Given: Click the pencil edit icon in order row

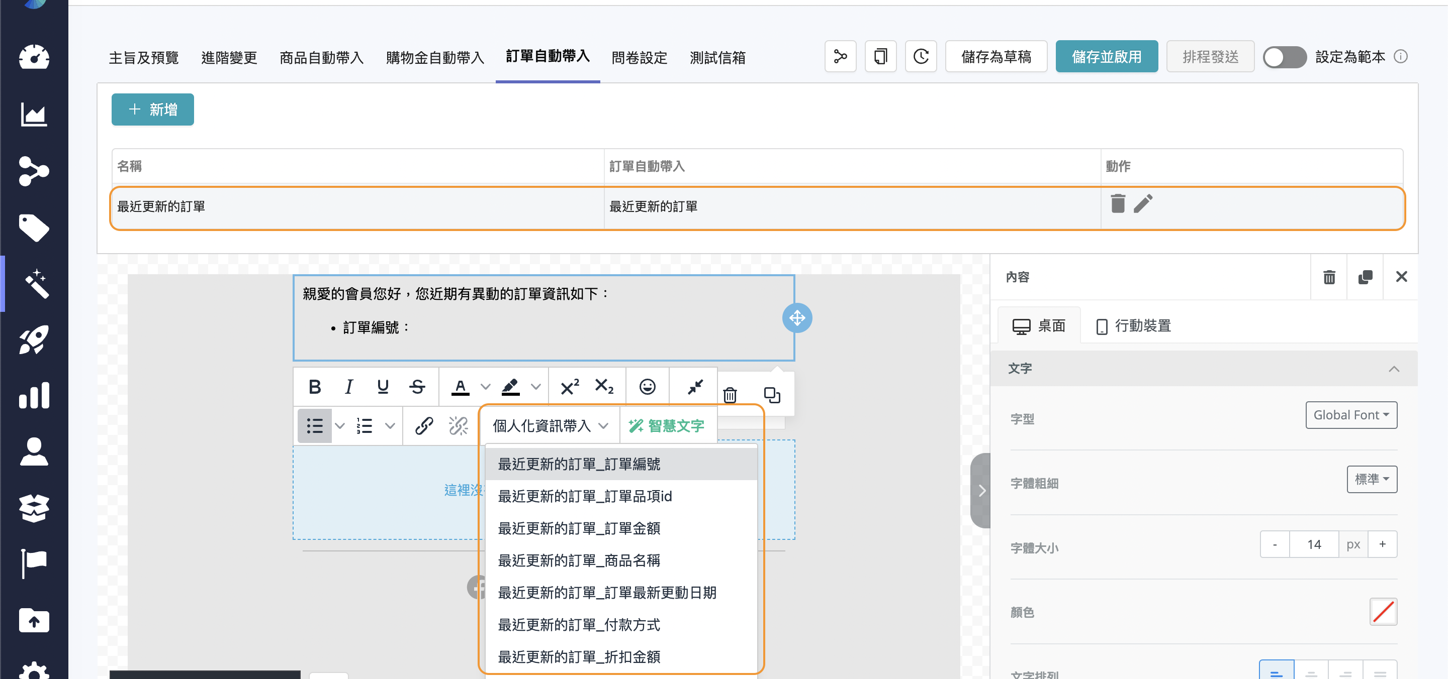Looking at the screenshot, I should [x=1143, y=203].
